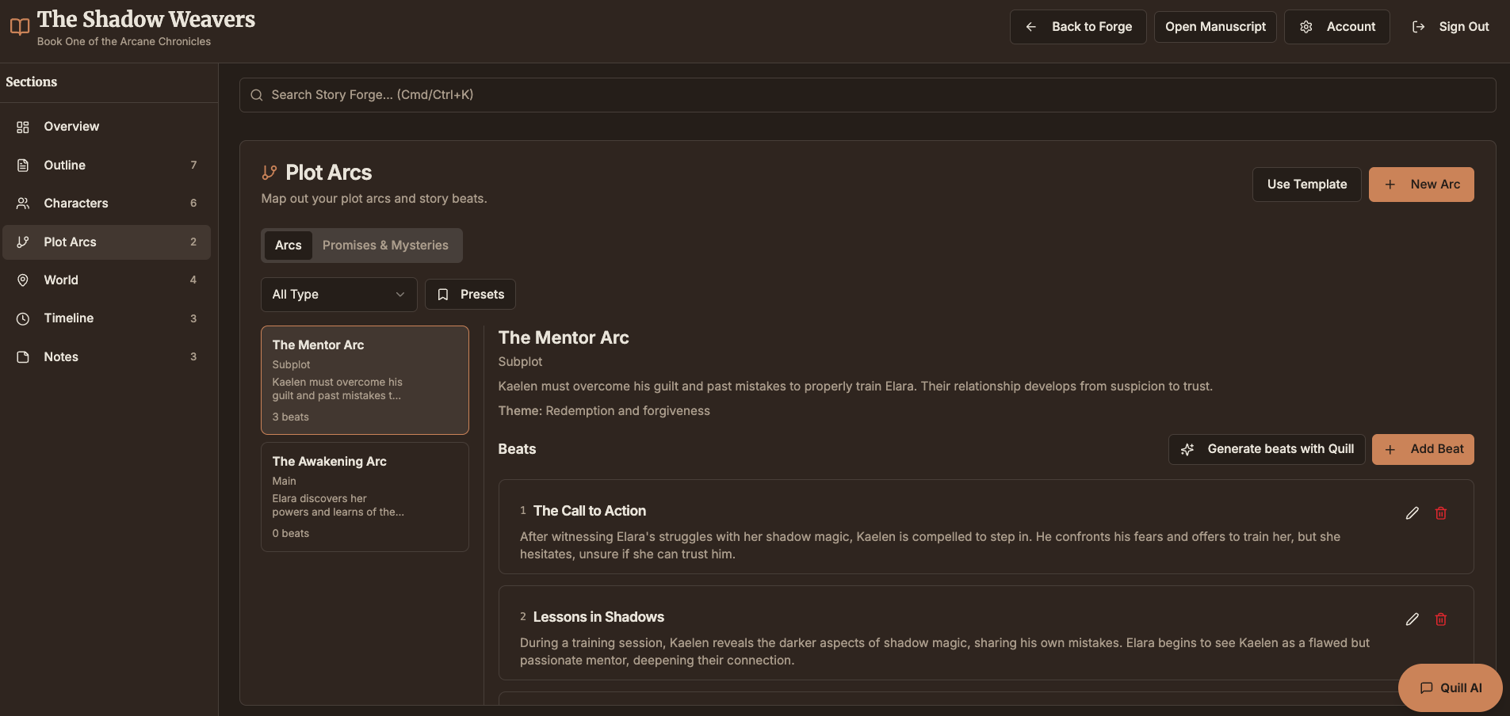Click the Beats section heading
Image resolution: width=1510 pixels, height=716 pixels.
[x=517, y=449]
